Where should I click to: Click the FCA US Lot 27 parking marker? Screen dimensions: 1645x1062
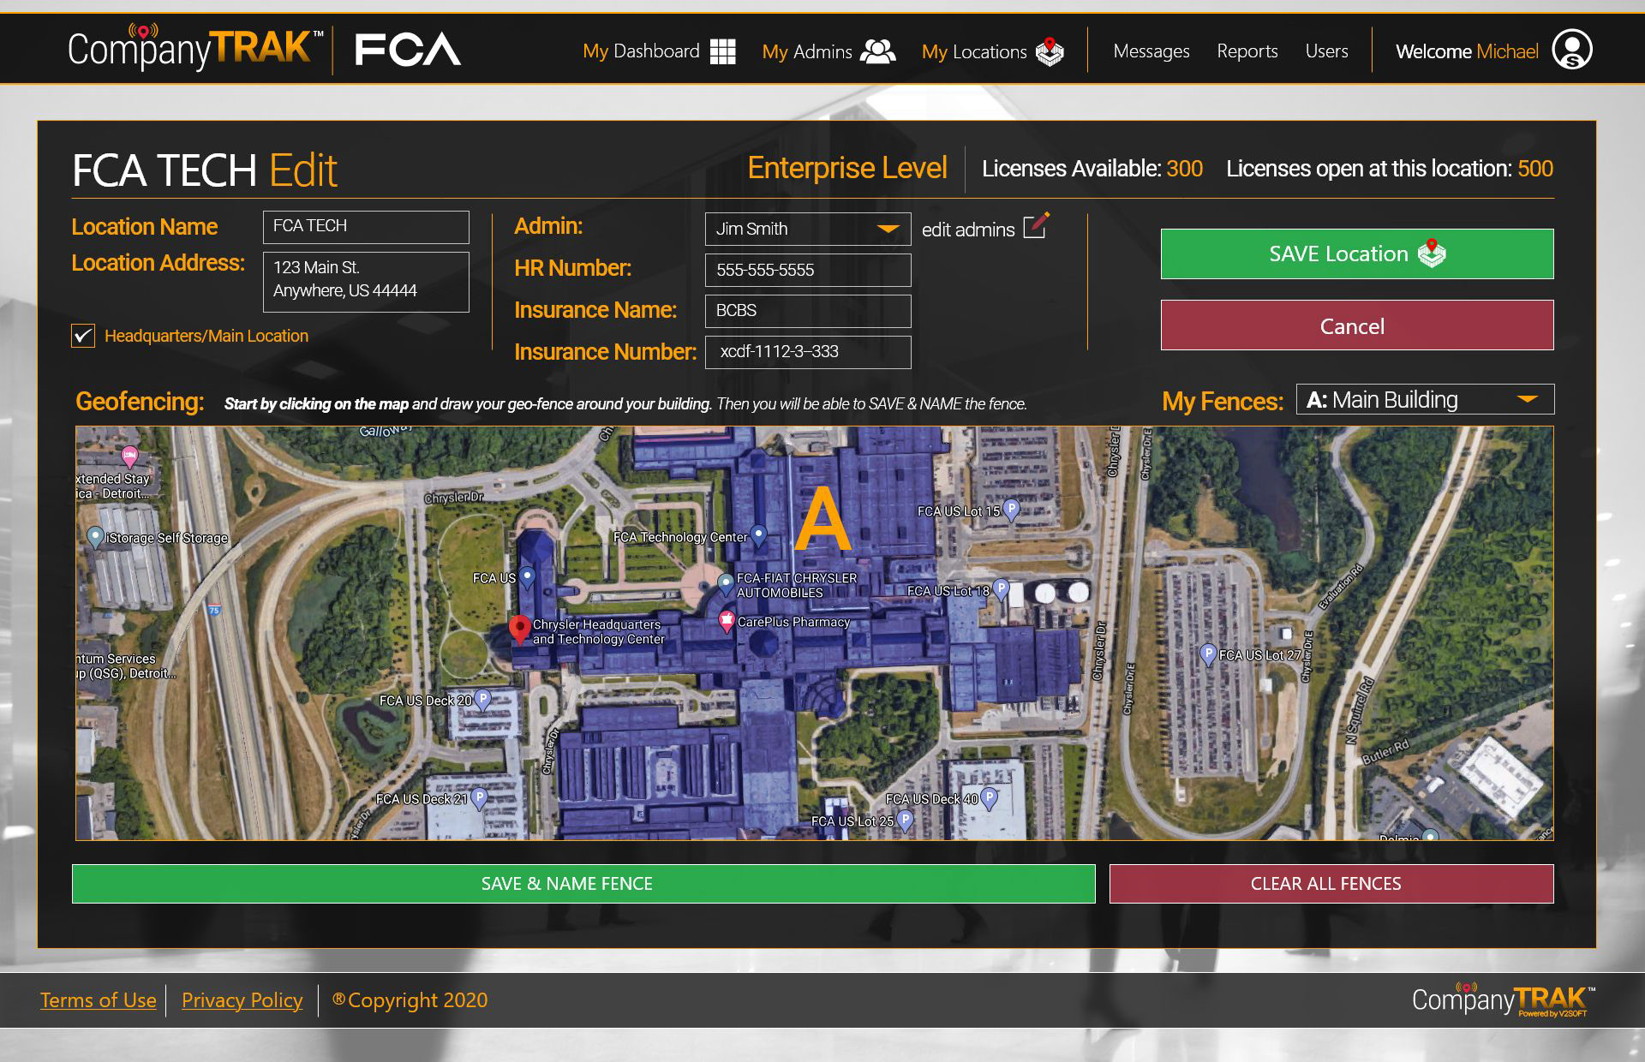[x=1208, y=654]
